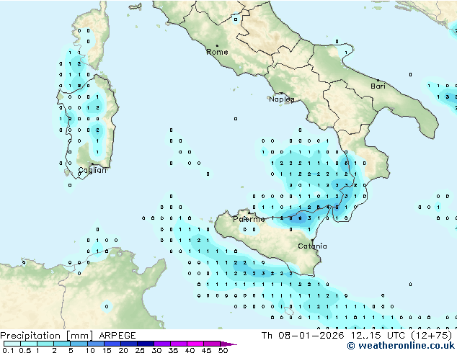Viewport: 457px width, 353px height.
Task: Click the 45 legend value
Action: tap(206, 350)
